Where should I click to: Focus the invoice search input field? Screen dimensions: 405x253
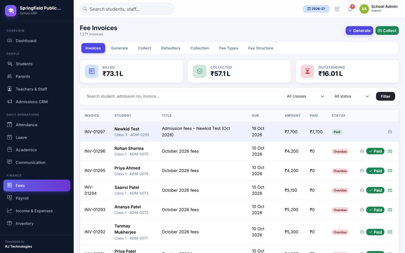[x=182, y=96]
